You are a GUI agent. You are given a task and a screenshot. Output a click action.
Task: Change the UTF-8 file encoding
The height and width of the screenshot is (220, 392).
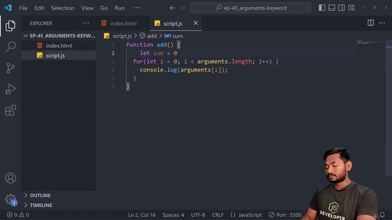pos(198,215)
